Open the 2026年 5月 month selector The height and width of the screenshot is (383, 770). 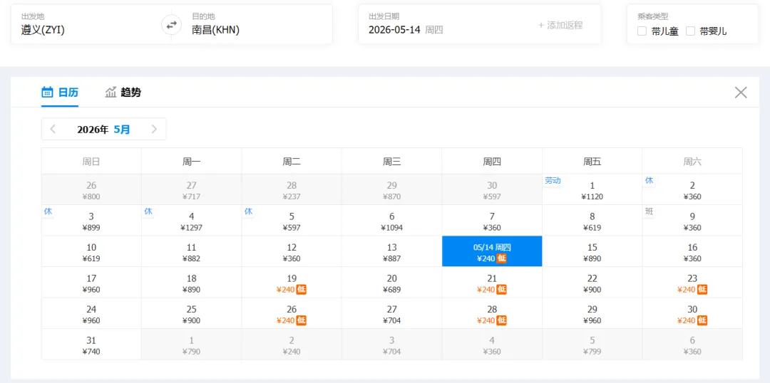[103, 130]
